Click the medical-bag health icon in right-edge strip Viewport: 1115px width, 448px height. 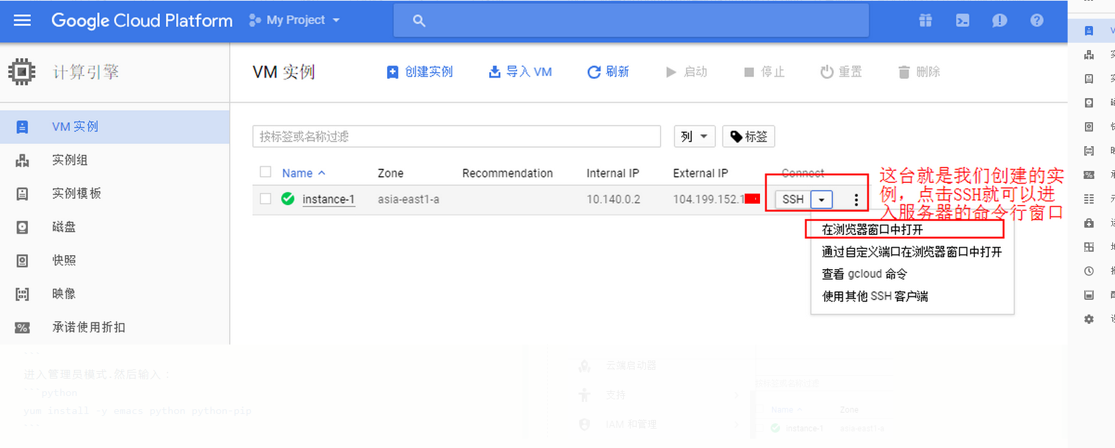[x=1089, y=223]
